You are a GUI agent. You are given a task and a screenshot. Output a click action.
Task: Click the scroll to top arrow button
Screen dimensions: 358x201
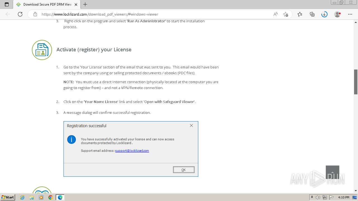[x=333, y=172]
